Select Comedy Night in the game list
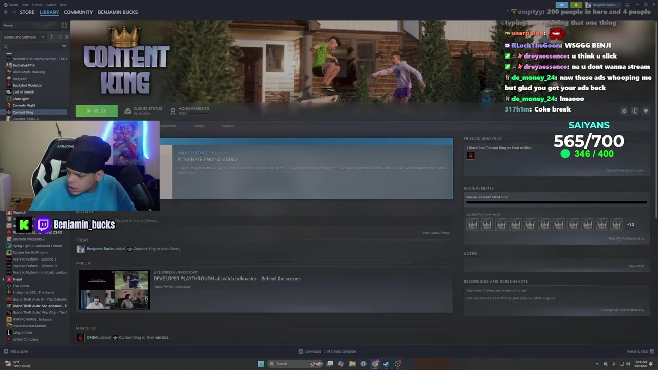Image resolution: width=658 pixels, height=370 pixels. [x=24, y=105]
